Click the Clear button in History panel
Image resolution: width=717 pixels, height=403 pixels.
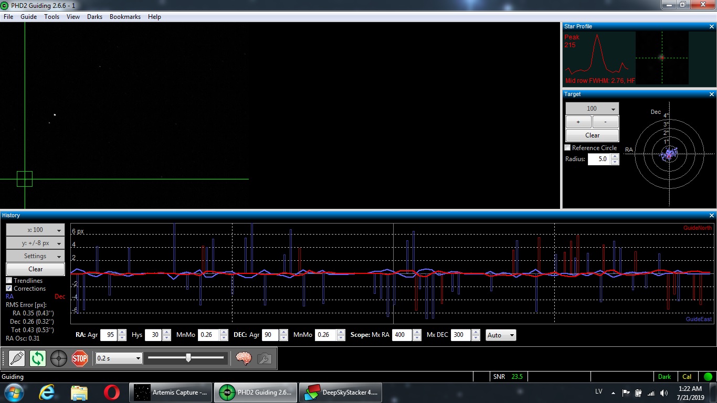click(x=35, y=269)
